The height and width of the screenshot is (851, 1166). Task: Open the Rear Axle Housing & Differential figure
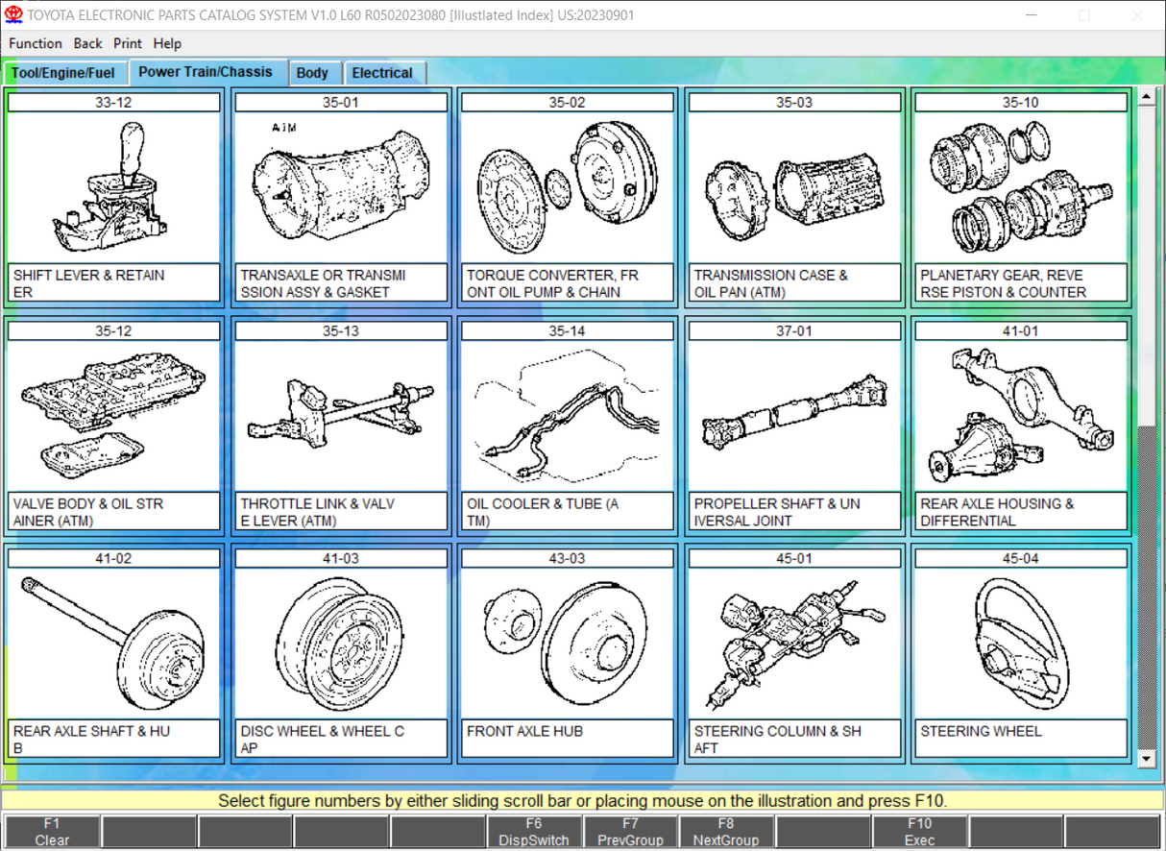1020,420
